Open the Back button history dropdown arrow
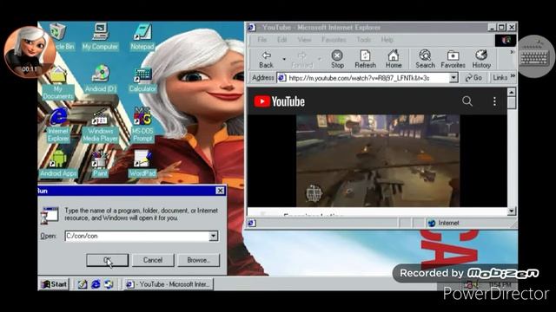Screen dimensions: 556x312 click(x=284, y=59)
